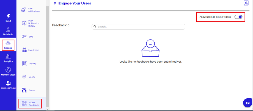Open Livestream menu item label
Image resolution: width=253 pixels, height=111 pixels.
coord(34,50)
